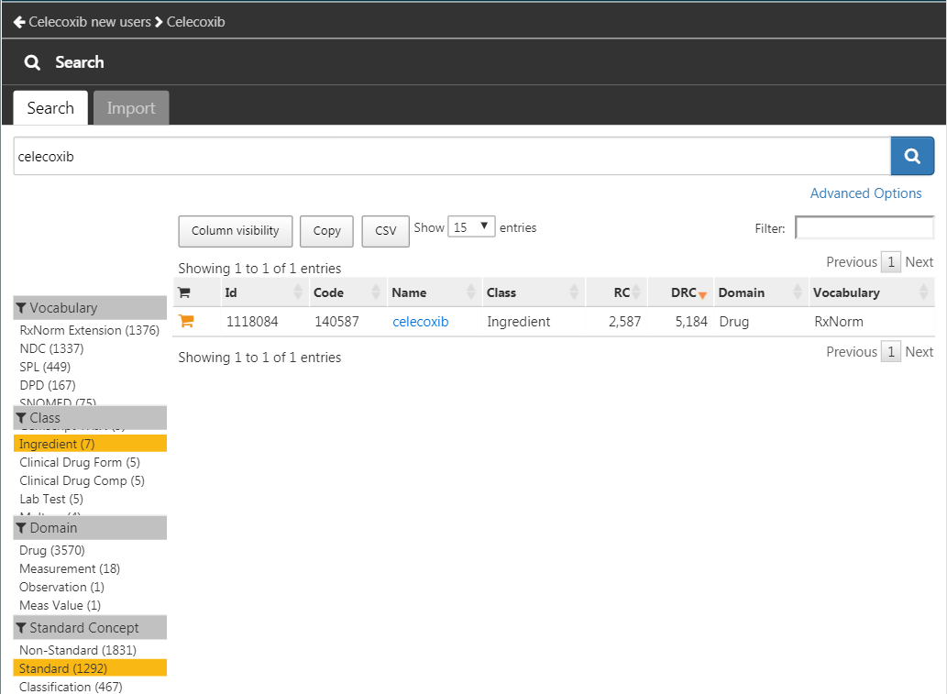The image size is (947, 694).
Task: Click the RC value 2,587
Action: (x=624, y=322)
